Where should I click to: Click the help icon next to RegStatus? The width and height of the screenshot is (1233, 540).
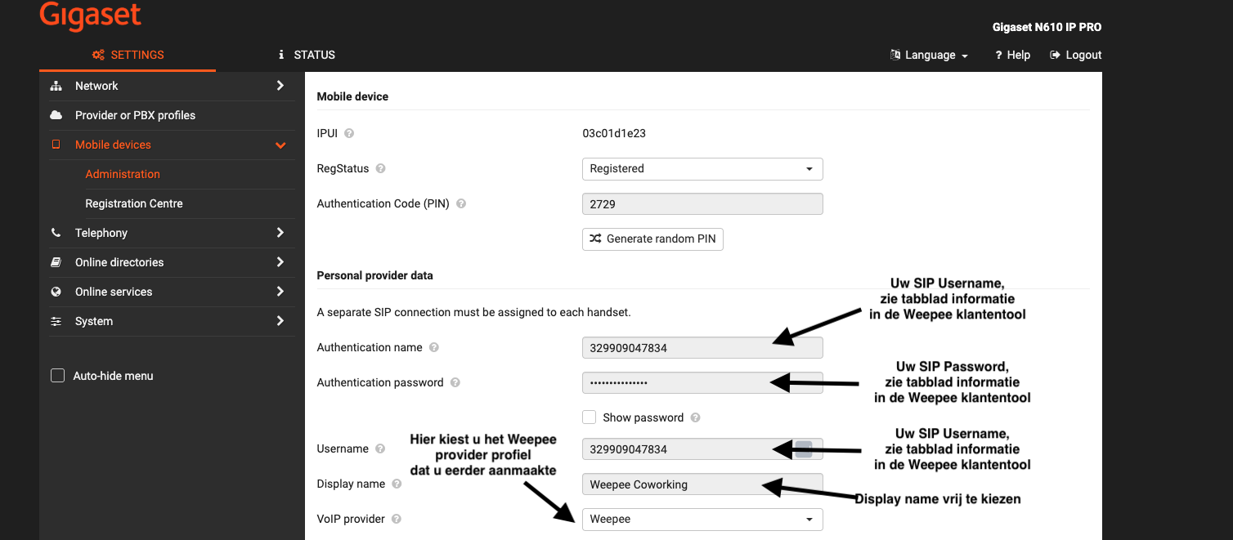point(380,168)
